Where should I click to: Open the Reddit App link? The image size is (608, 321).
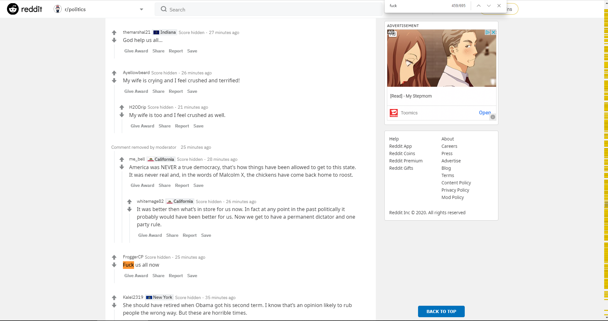point(400,146)
